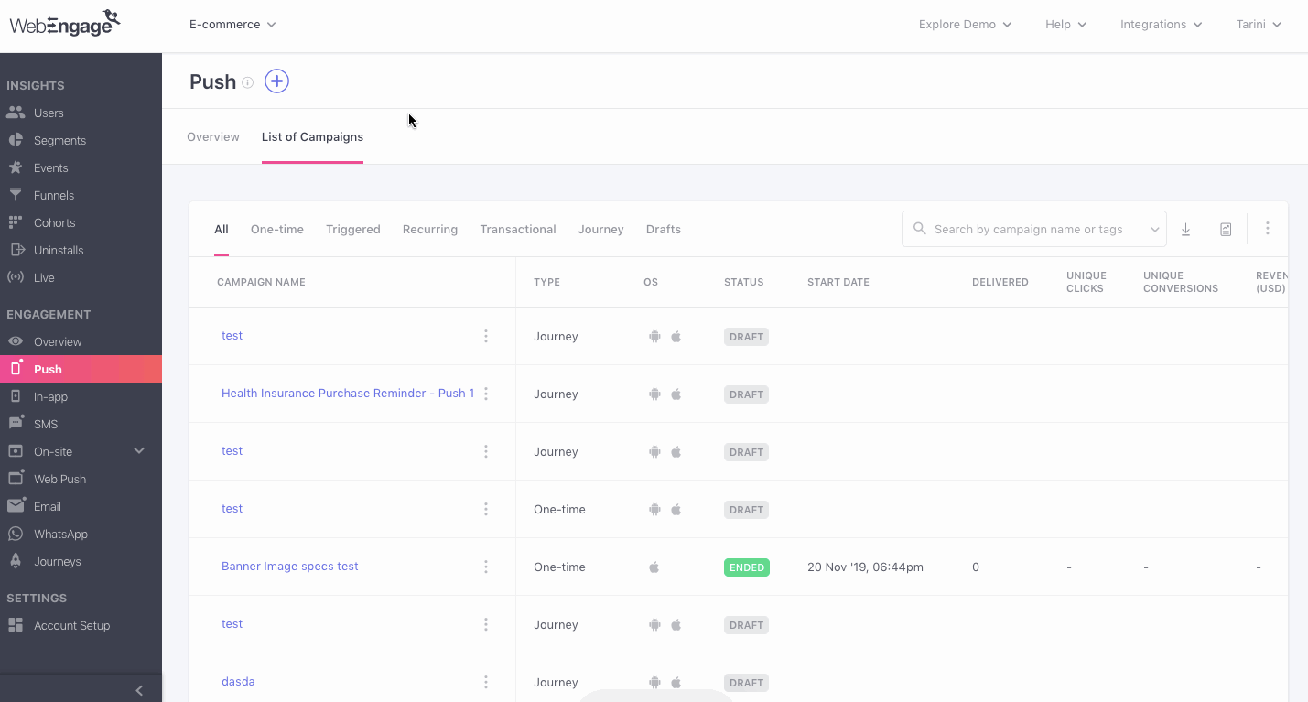Open the Events star icon in sidebar
This screenshot has width=1308, height=702.
coord(16,167)
